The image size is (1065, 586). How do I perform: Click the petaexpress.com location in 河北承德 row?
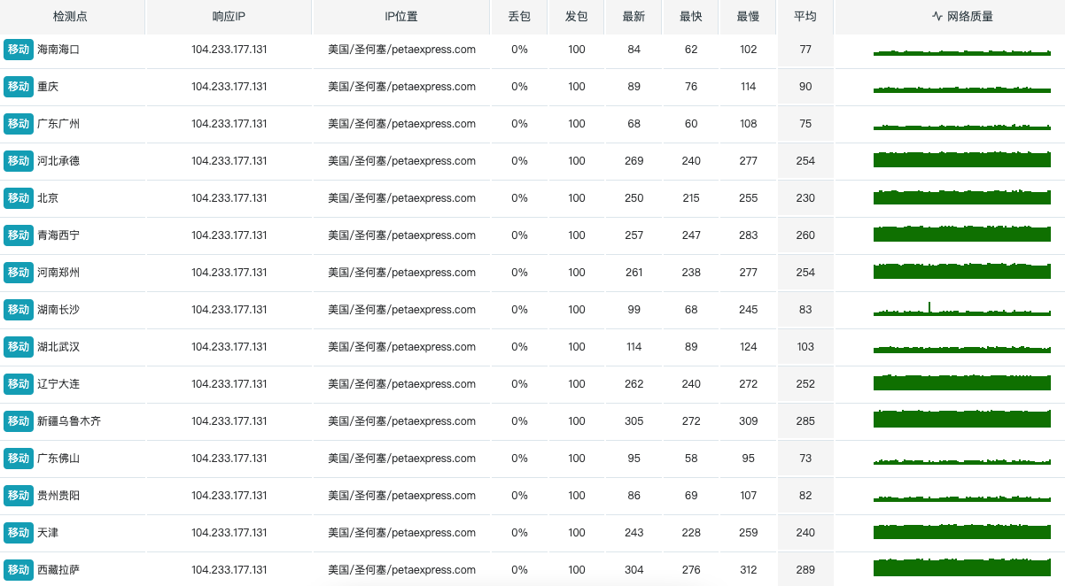tap(401, 161)
